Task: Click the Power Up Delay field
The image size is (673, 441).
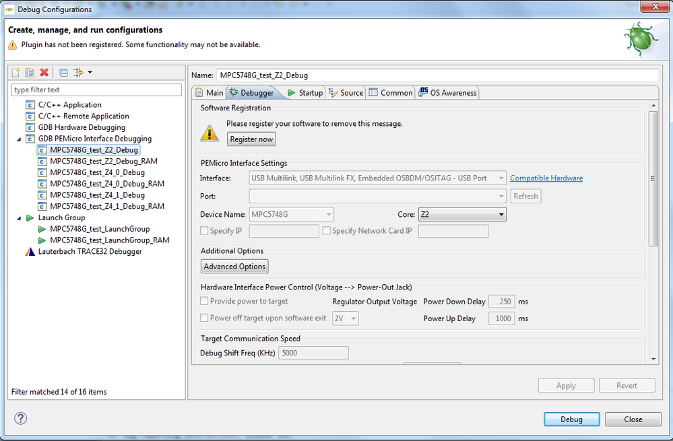Action: [x=501, y=318]
